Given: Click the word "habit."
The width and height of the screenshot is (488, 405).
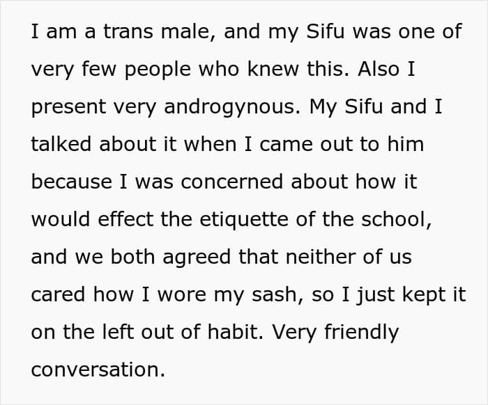Looking at the screenshot, I should [x=236, y=332].
